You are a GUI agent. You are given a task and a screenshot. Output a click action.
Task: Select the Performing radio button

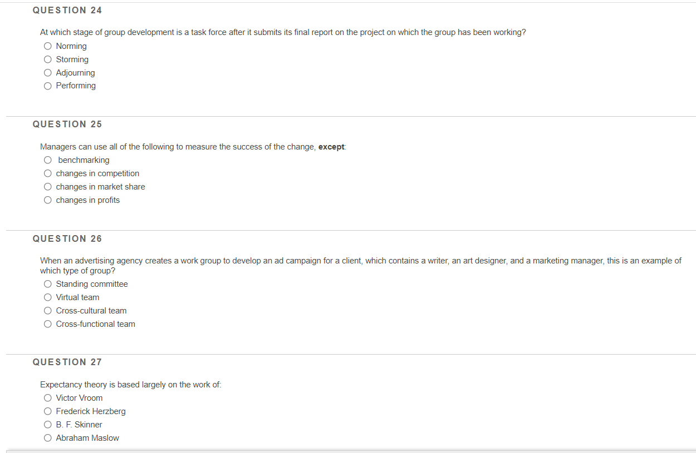[47, 86]
